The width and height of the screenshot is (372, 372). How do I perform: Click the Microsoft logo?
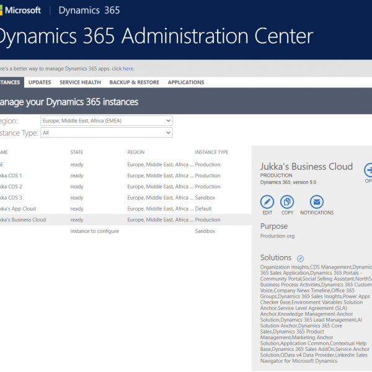[x=20, y=10]
